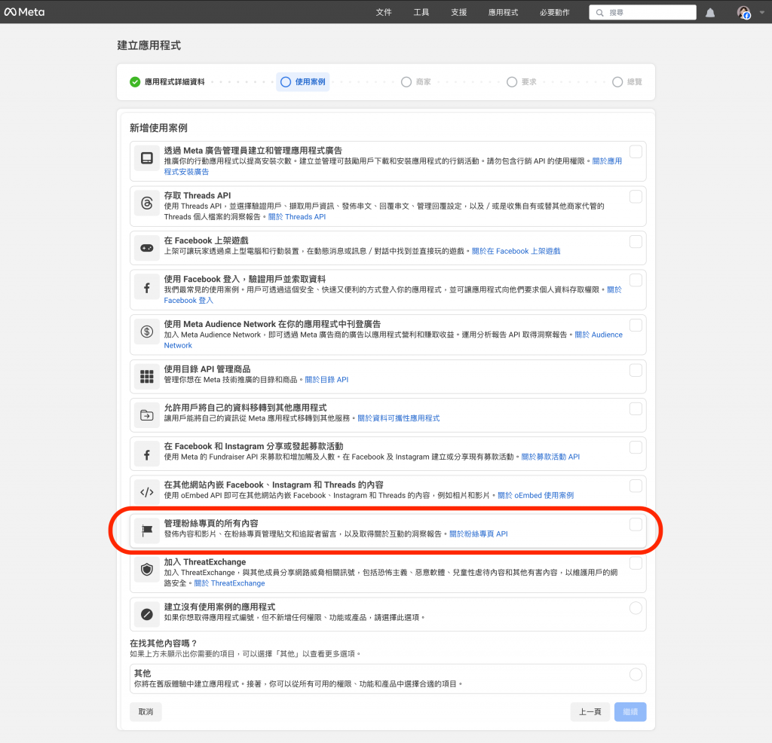This screenshot has width=772, height=743.
Task: Open the 工具 menu
Action: [421, 12]
